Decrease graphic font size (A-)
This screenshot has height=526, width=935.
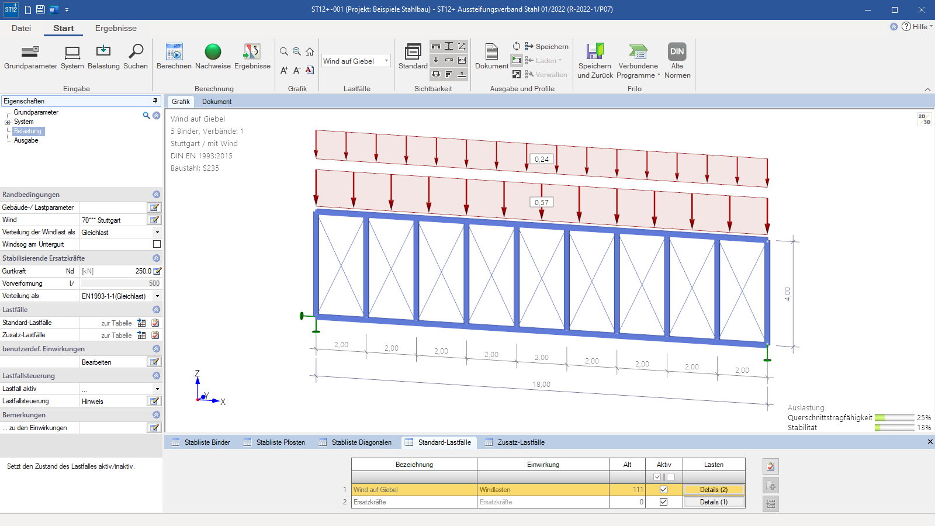(297, 70)
